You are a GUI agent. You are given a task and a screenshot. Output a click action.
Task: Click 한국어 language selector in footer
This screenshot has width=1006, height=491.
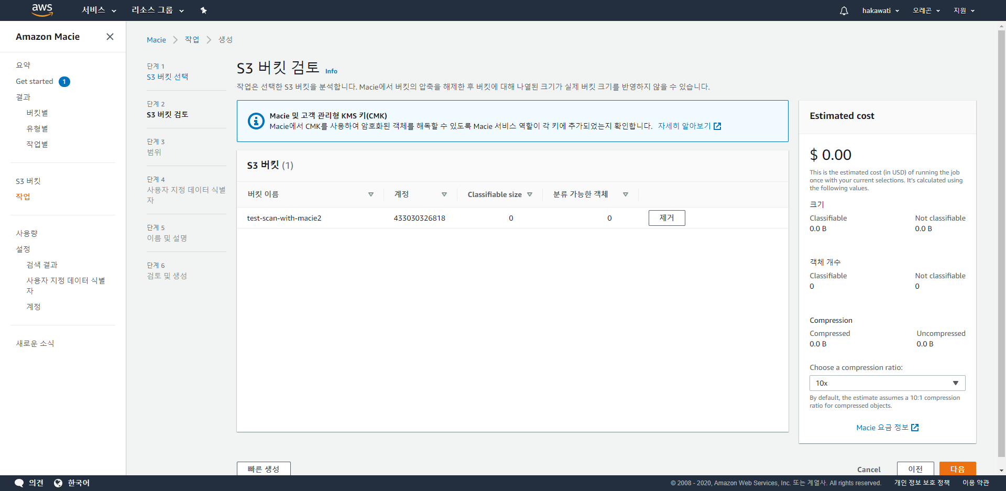(79, 483)
